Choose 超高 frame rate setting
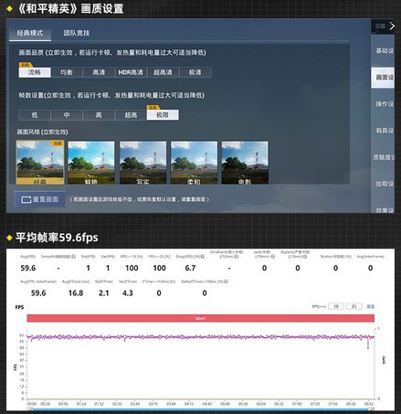 click(131, 115)
